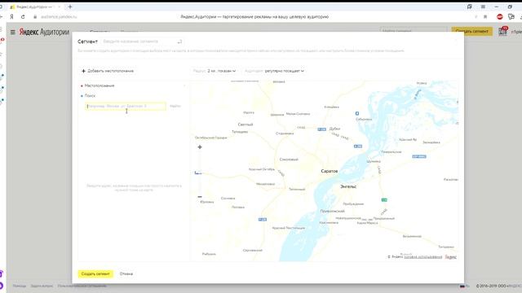Click the Yandex Я home button
Image resolution: width=522 pixels, height=293 pixels.
click(11, 16)
